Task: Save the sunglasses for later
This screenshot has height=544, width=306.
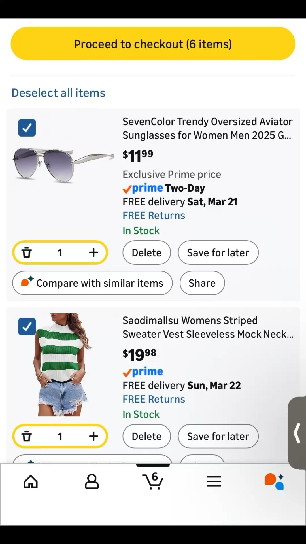Action: coord(218,252)
